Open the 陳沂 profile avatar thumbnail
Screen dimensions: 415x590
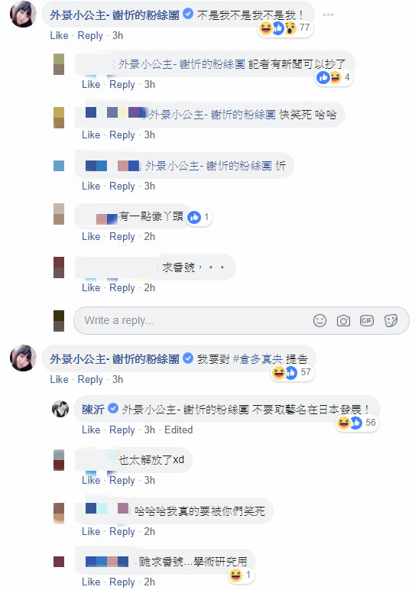[60, 409]
